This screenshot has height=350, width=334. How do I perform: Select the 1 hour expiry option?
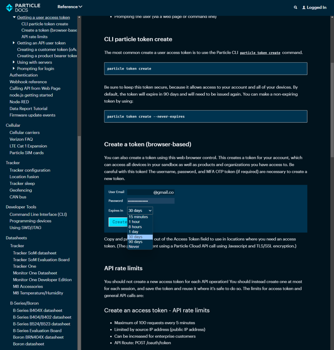[x=140, y=222]
